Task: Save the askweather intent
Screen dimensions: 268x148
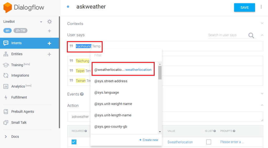Action: [244, 8]
